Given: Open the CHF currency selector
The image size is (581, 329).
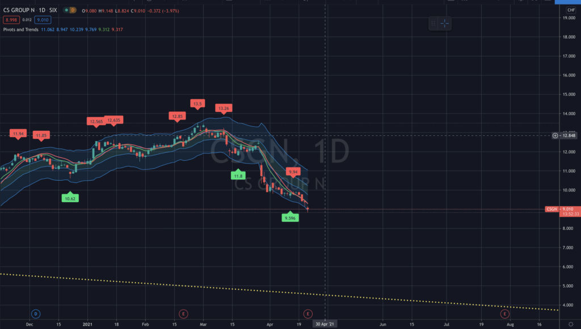Looking at the screenshot, I should coord(571,10).
